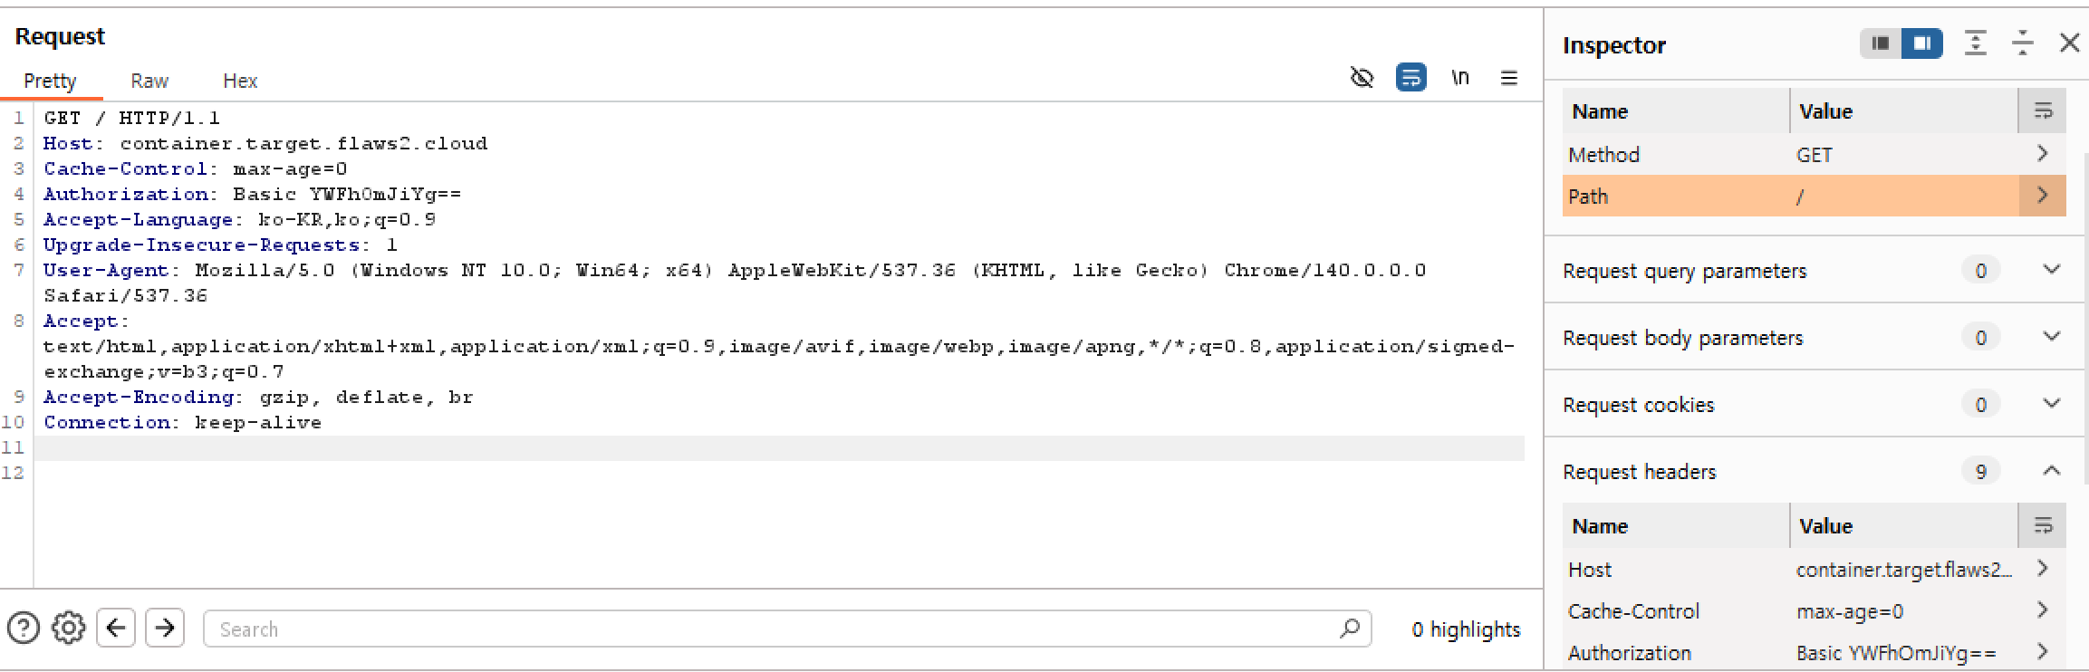Click the 0 highlights label
The image size is (2089, 672).
coord(1466,629)
